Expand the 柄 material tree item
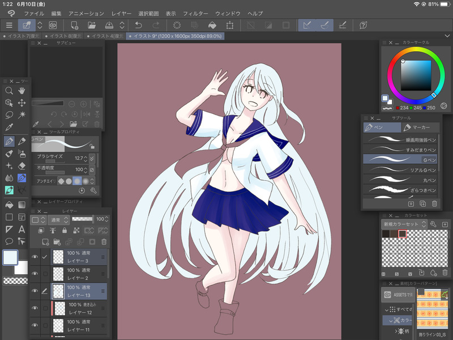The image size is (453, 340). coord(396,331)
